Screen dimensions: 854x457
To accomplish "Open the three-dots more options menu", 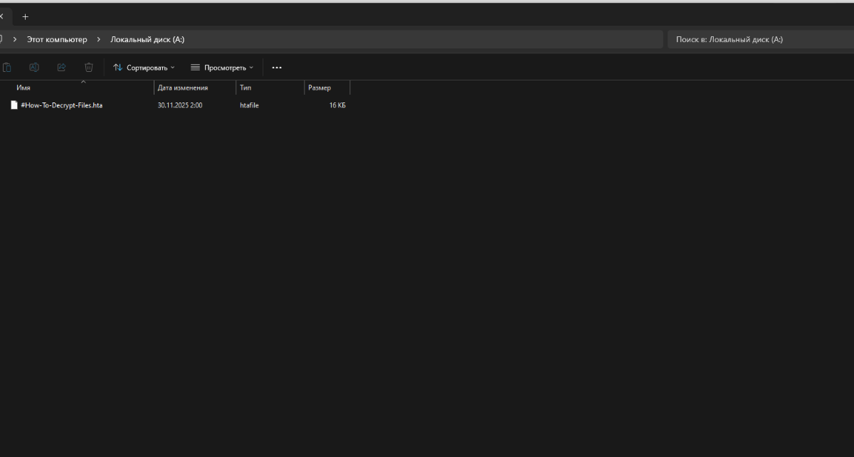I will [x=277, y=68].
